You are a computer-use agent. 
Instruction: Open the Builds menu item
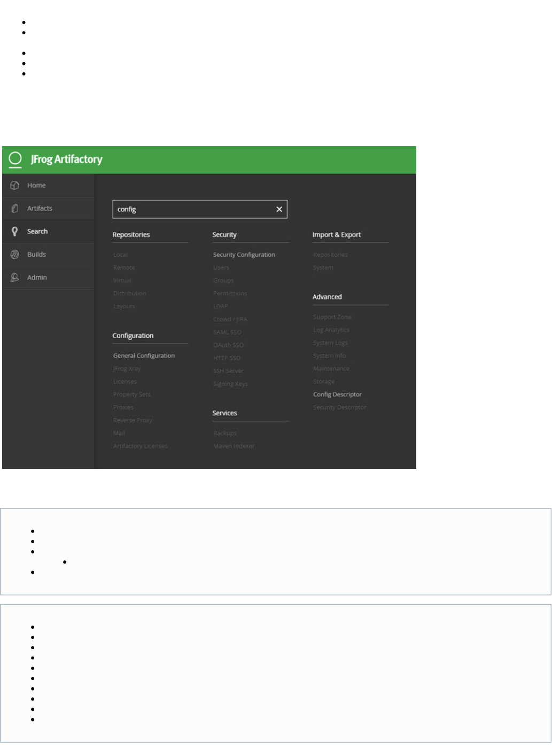point(48,254)
